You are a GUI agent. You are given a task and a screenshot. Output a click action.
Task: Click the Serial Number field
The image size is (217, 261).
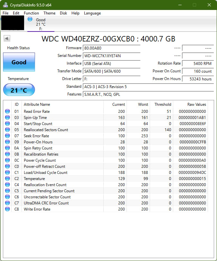click(x=111, y=56)
